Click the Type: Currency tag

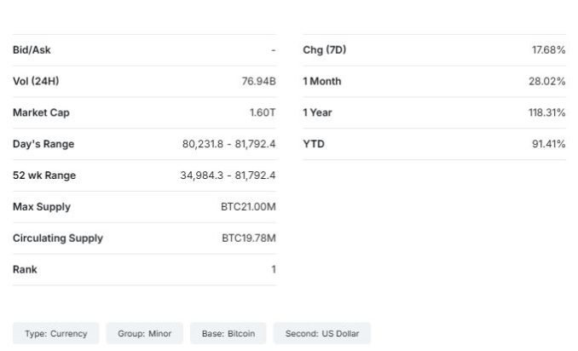click(x=56, y=334)
